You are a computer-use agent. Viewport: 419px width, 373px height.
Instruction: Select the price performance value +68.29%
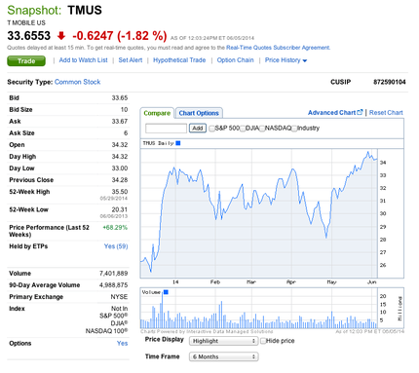[x=115, y=227]
